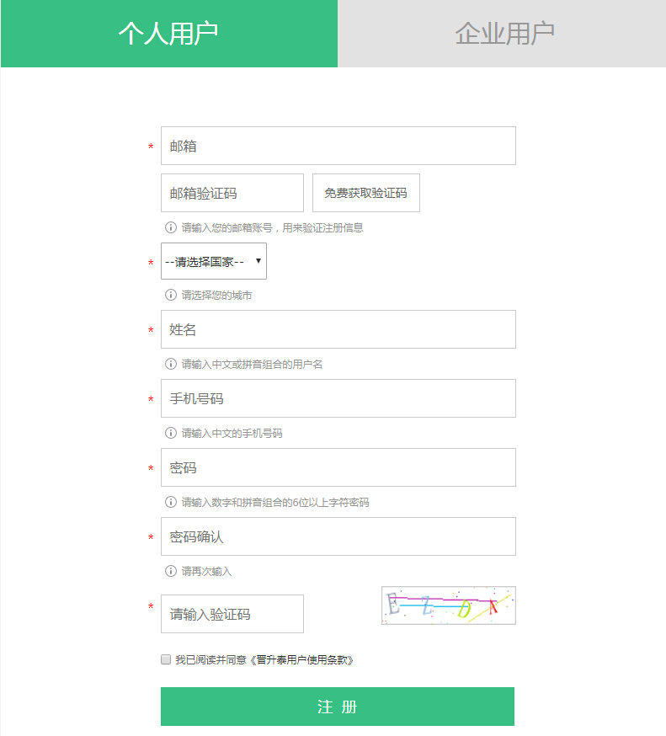Image resolution: width=666 pixels, height=736 pixels.
Task: Click the info icon beside 请再次输入
Action: click(171, 571)
